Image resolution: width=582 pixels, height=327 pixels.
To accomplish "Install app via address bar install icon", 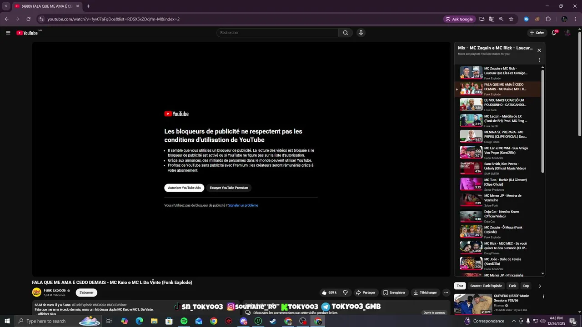I will click(482, 19).
